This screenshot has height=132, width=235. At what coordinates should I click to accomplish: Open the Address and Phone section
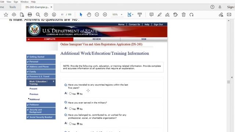pos(41,67)
